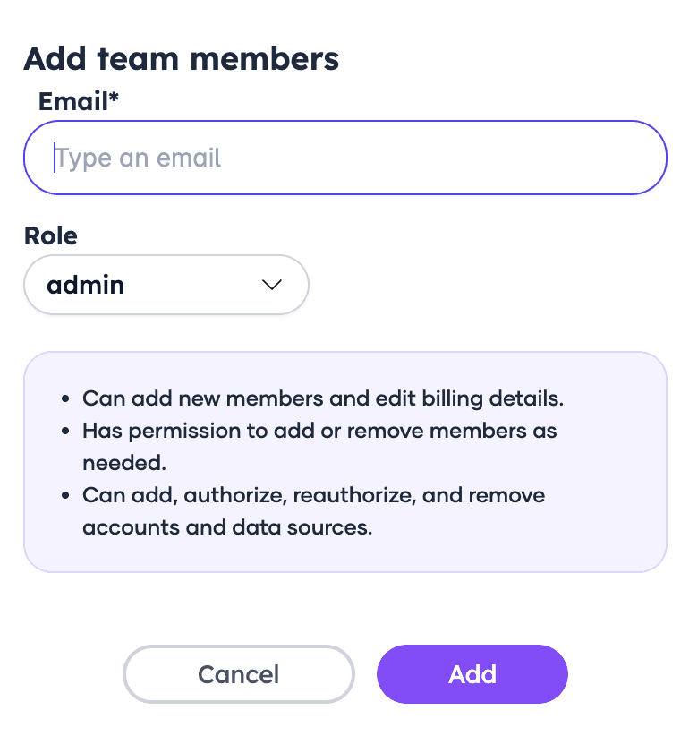The width and height of the screenshot is (689, 736).
Task: Click the "Add team members" heading
Action: click(x=182, y=59)
